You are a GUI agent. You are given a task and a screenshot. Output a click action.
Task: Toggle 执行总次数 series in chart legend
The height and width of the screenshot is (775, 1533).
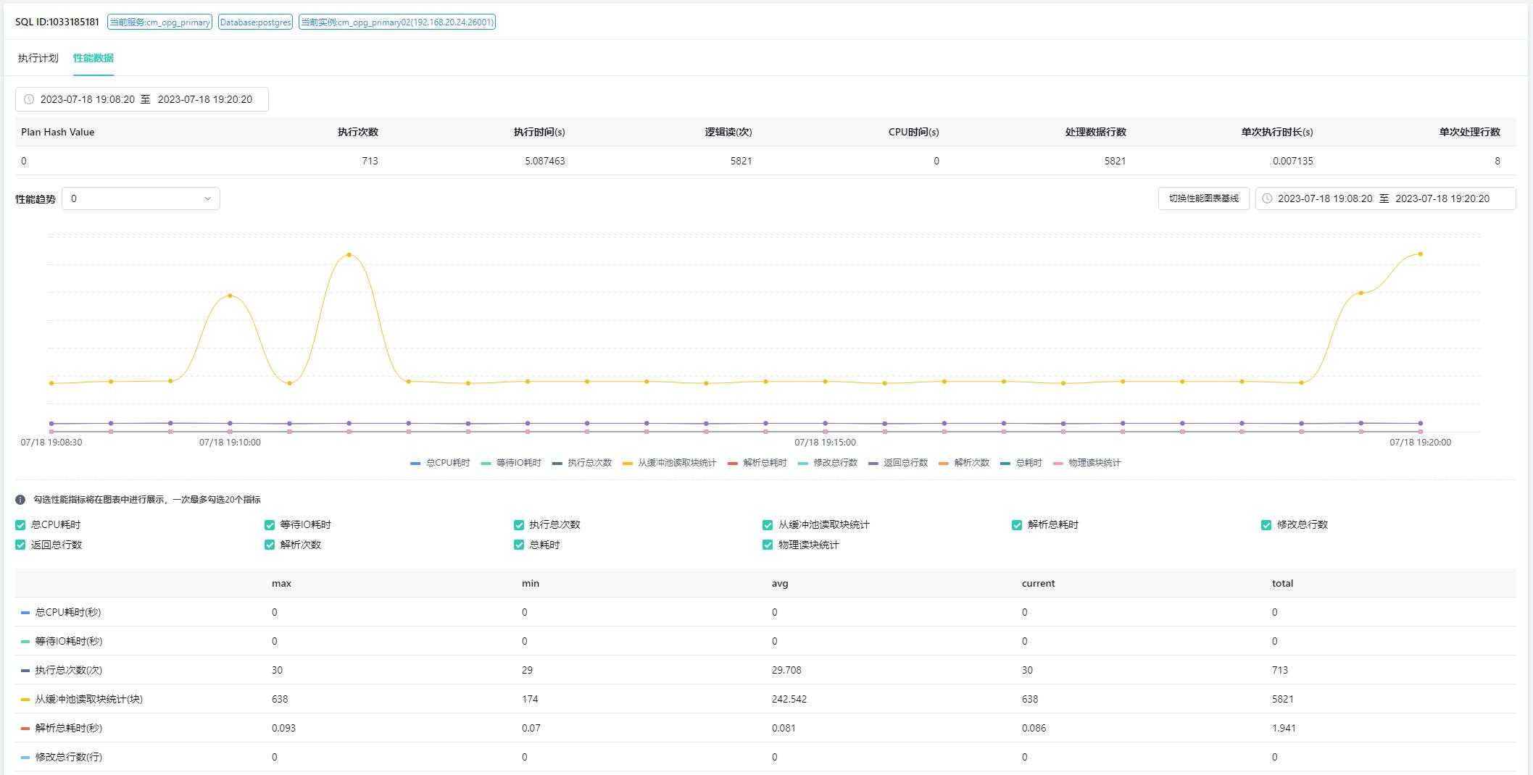(582, 463)
